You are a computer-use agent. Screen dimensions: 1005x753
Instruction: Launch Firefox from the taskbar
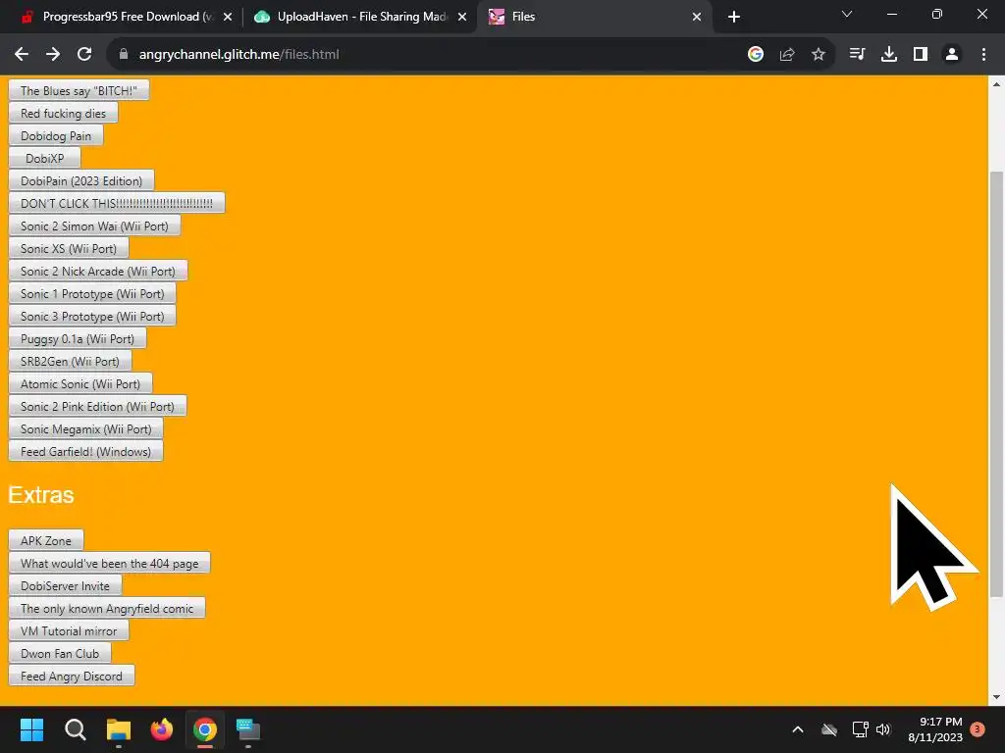162,729
